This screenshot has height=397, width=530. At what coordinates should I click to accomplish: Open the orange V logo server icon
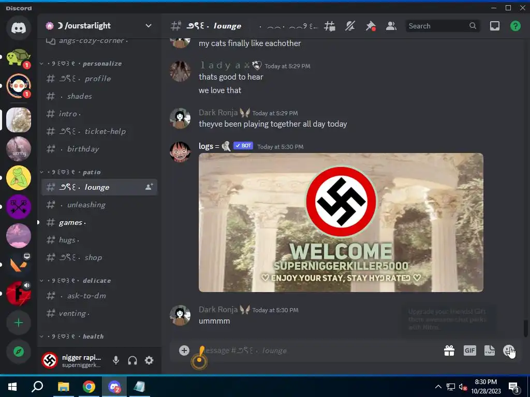(19, 265)
